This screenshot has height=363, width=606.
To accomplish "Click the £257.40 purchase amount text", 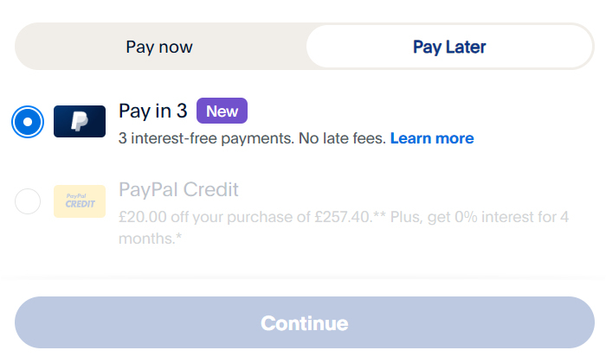I will [339, 216].
